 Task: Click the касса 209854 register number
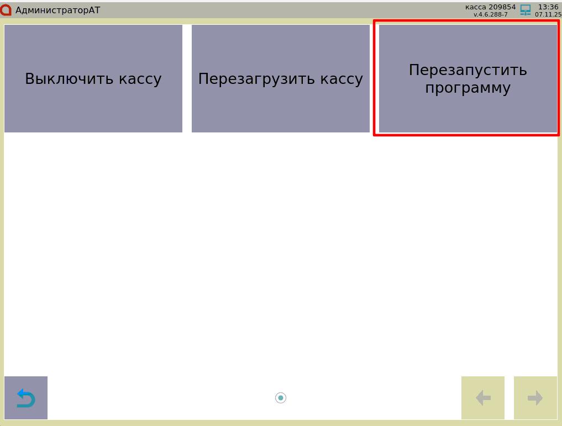coord(490,7)
